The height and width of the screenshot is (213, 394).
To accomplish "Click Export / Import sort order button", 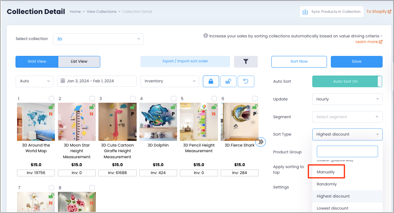I will [x=185, y=62].
